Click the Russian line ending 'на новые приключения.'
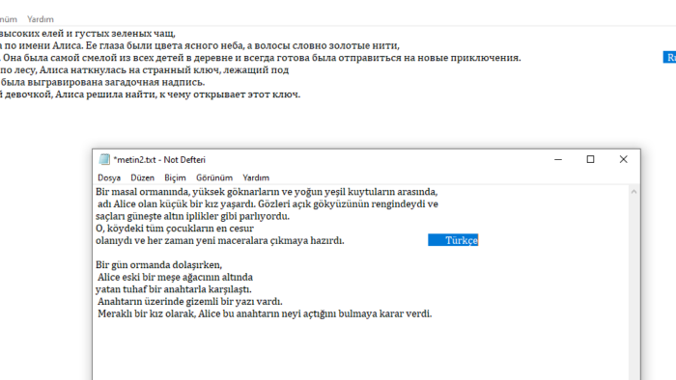Screen dimensions: 676x380 pos(261,58)
